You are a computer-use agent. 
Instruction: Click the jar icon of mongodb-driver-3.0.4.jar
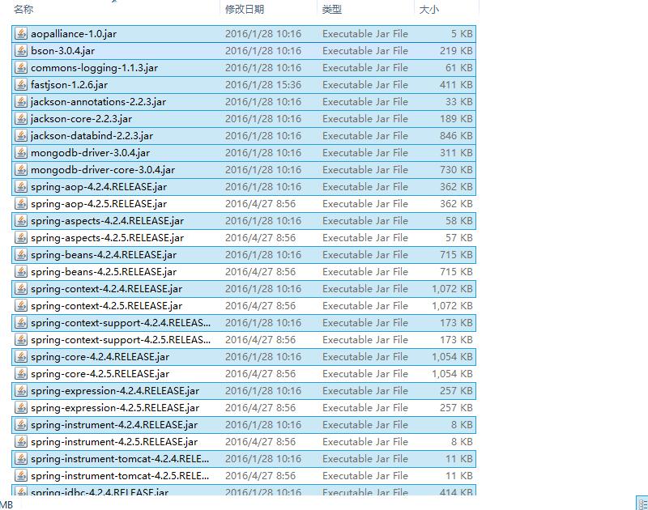[x=21, y=153]
